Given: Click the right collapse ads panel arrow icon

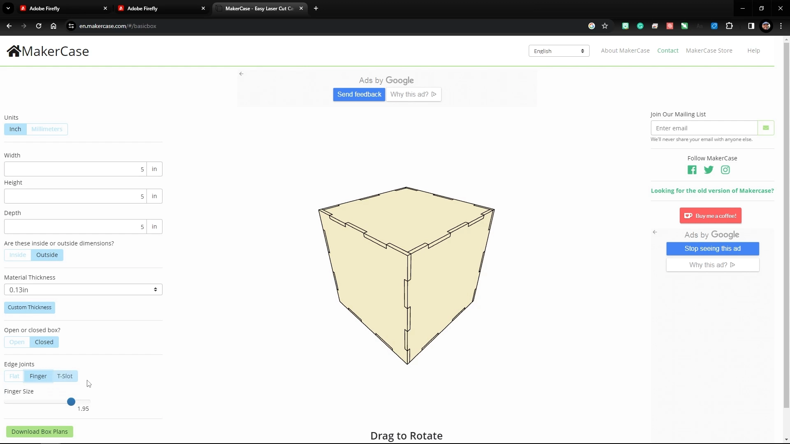Looking at the screenshot, I should point(655,232).
